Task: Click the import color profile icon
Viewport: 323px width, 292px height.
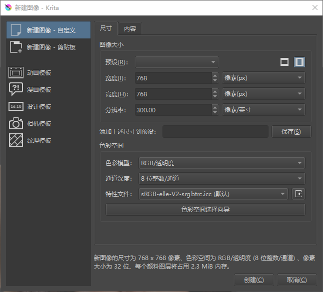Action: [298, 194]
